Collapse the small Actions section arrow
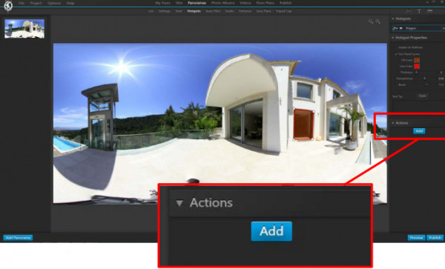This screenshot has width=445, height=269. pos(393,123)
